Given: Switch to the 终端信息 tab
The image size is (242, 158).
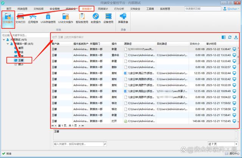Looking at the screenshot, I should tap(22, 9).
